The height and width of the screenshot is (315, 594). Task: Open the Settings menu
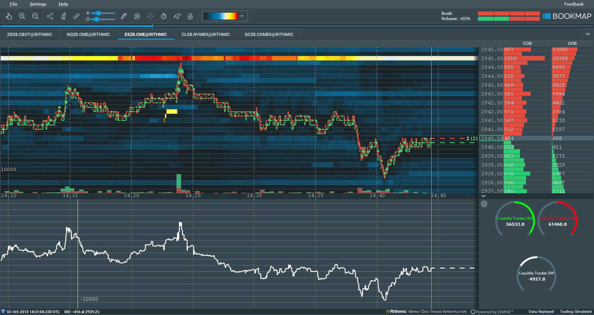[x=38, y=4]
